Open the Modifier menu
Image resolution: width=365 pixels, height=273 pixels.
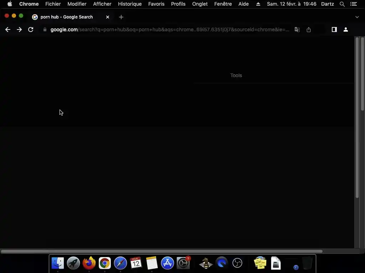pyautogui.click(x=77, y=4)
